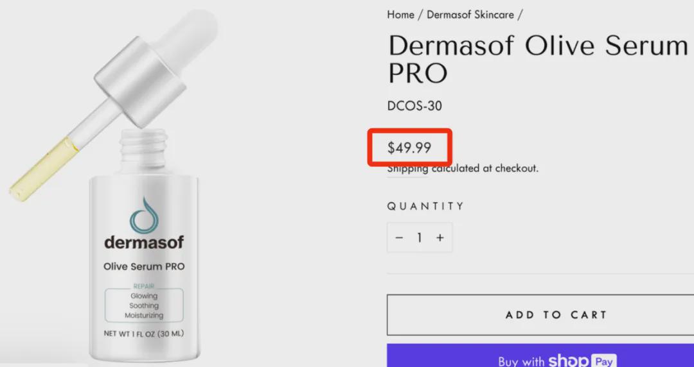The image size is (694, 367).
Task: Go to the Home breadcrumb
Action: 400,15
